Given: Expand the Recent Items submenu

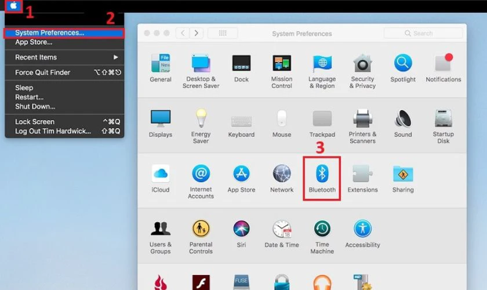Looking at the screenshot, I should [x=64, y=57].
